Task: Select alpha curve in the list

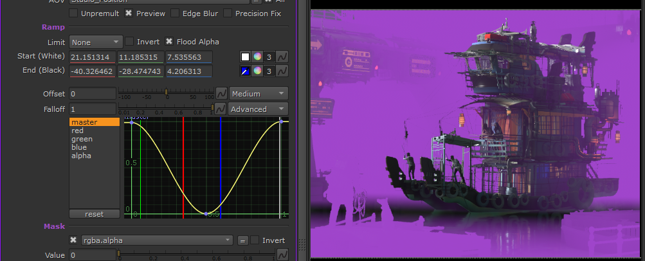Action: [95, 156]
